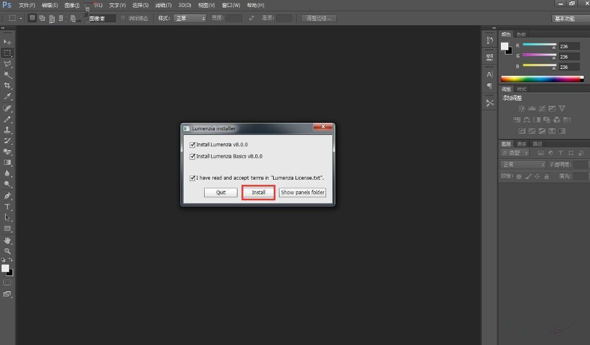Uncheck Install Lumenzia Basics v8.0.0
This screenshot has height=345, width=590.
(x=192, y=156)
